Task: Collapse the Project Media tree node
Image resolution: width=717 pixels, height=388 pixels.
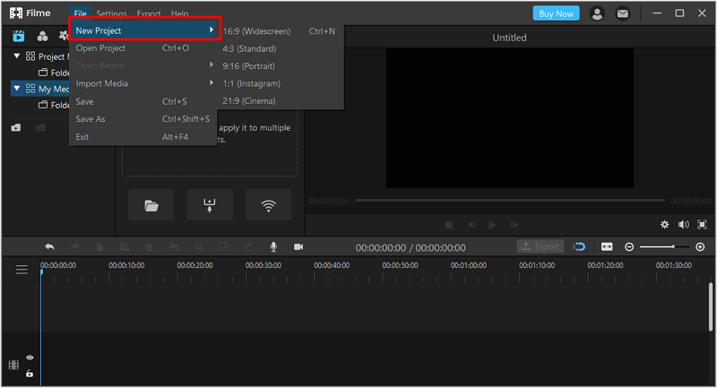Action: 17,56
